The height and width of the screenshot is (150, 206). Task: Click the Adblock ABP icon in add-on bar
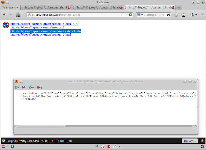3,147
